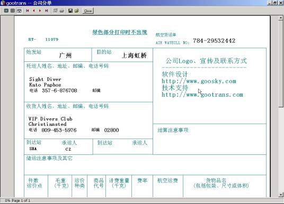Screen dimensions: 284x204
Task: Click the 运价种类 column header
Action: pos(79,183)
